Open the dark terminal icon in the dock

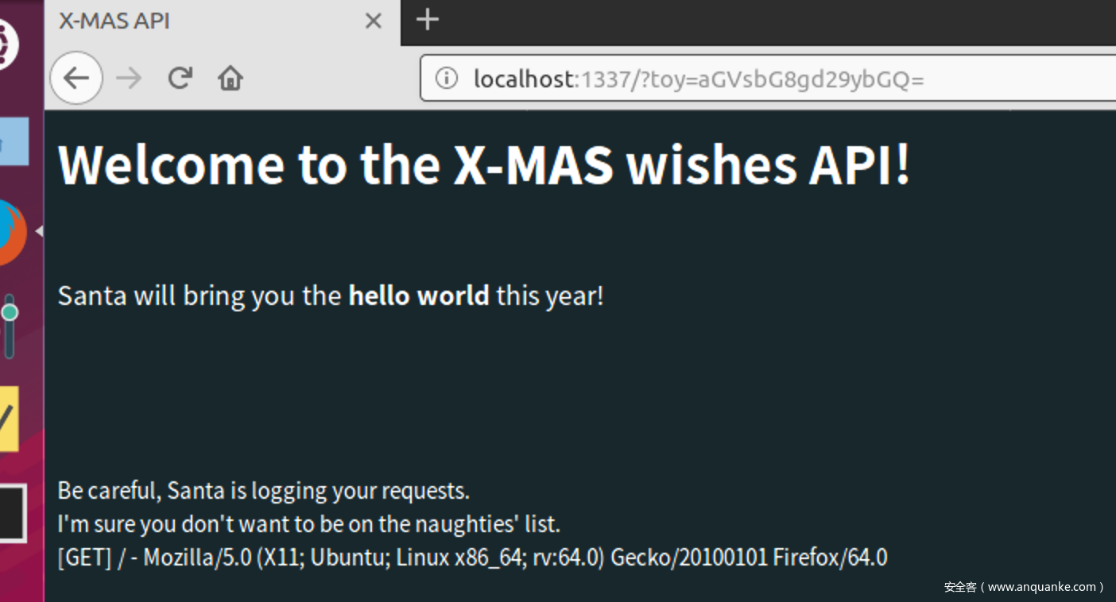[x=11, y=513]
